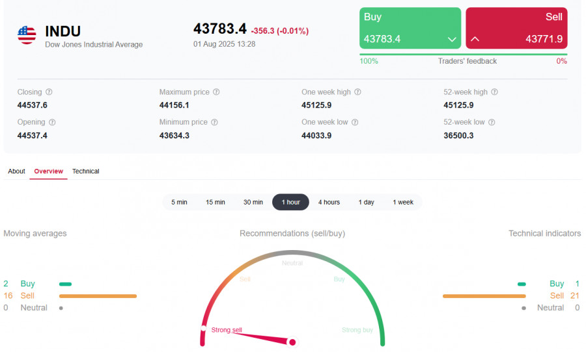
Task: Click the red Sell button
Action: [x=516, y=28]
